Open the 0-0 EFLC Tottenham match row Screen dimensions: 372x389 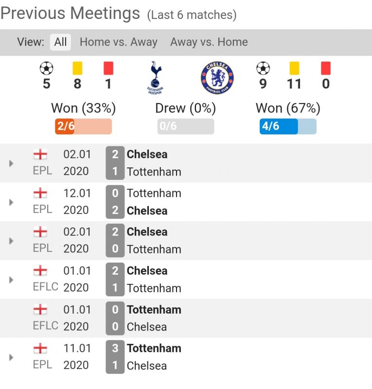[147, 318]
